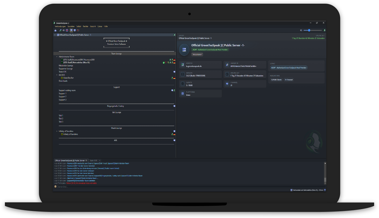Click the round server avatar icon
The height and width of the screenshot is (218, 379).
tap(184, 50)
